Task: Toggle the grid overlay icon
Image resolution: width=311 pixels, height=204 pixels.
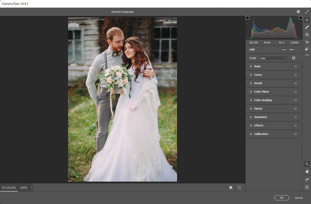Action: (x=307, y=187)
